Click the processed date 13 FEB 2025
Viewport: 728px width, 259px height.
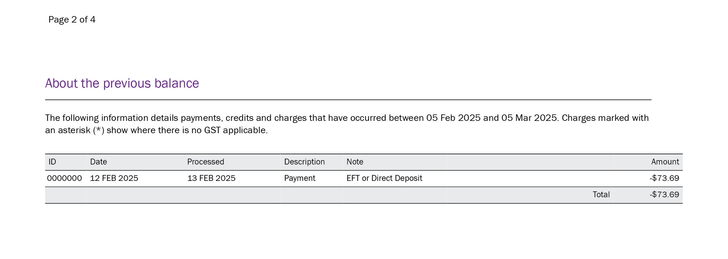coord(212,178)
